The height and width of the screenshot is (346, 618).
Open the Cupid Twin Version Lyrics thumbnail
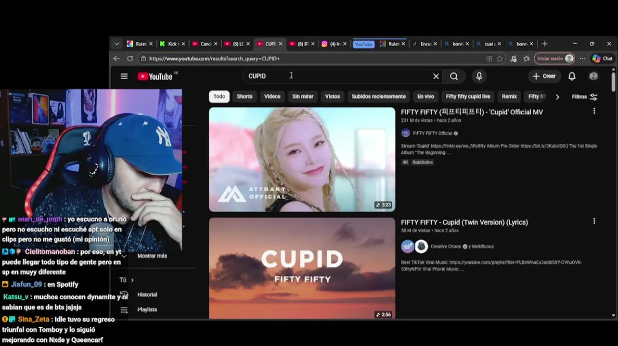point(302,268)
